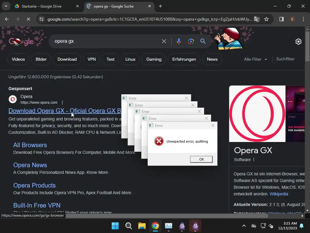Open notification bell in the taskbar
310x233 pixels.
(302, 226)
